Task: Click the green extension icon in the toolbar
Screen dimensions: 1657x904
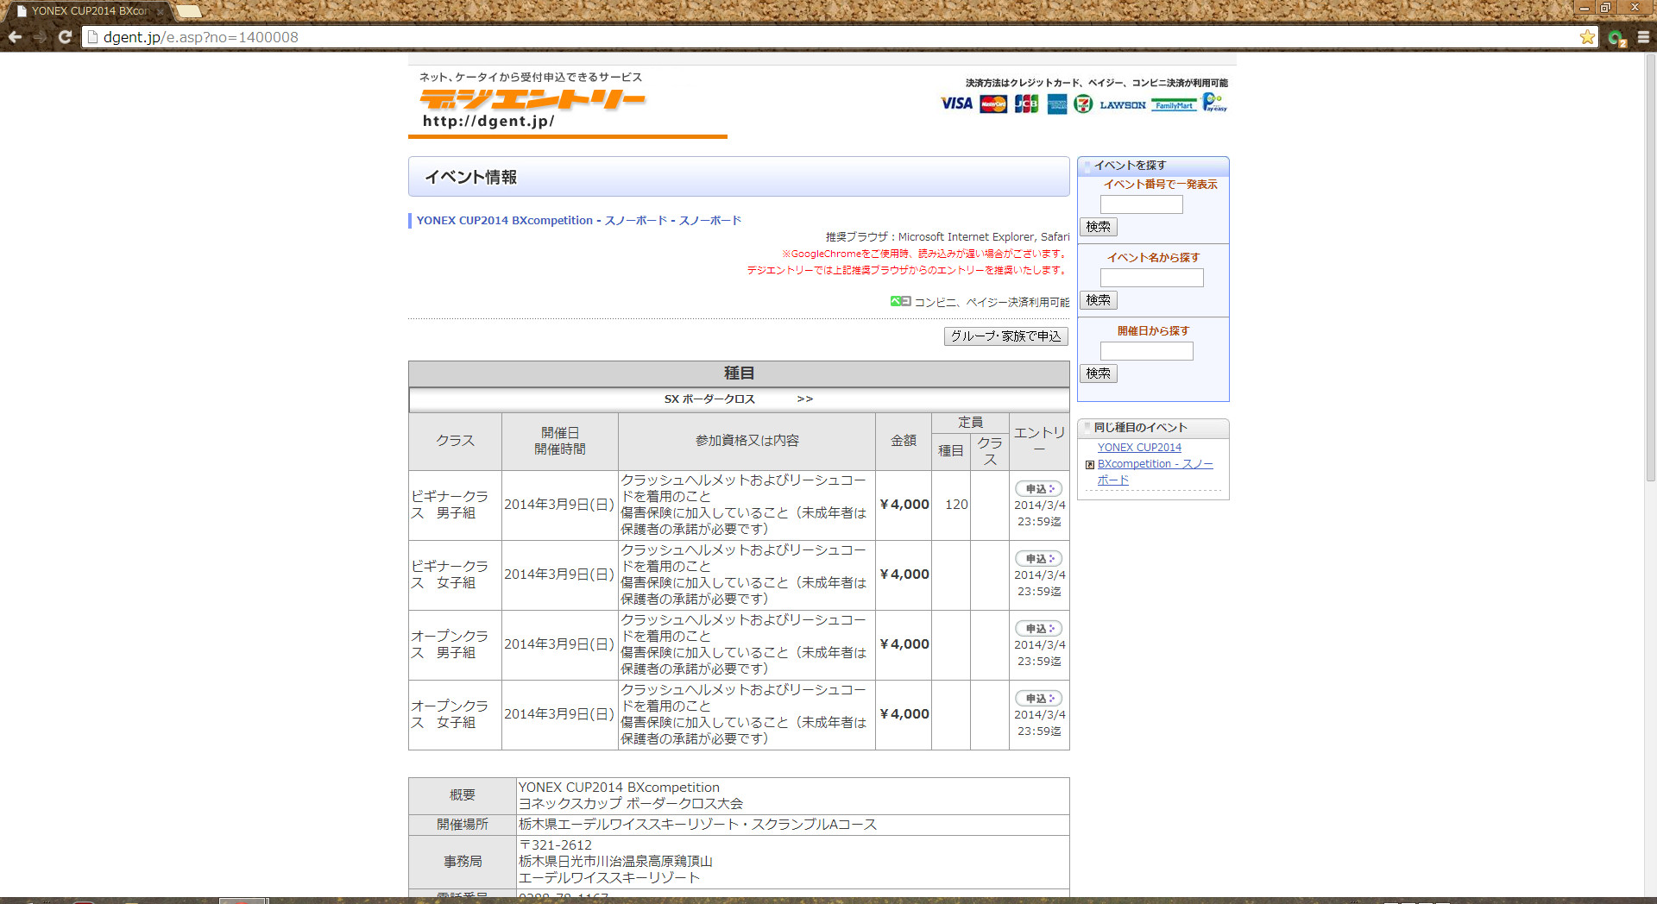Action: point(1616,38)
